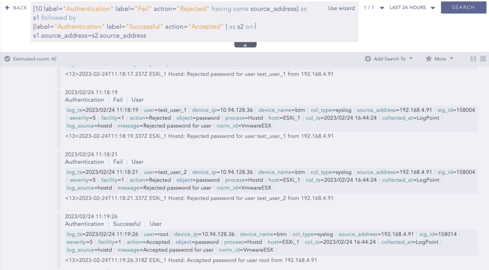Open the LAST 24 HOURS time range dropdown
Viewport: 489px width, 270px height.
(x=433, y=8)
